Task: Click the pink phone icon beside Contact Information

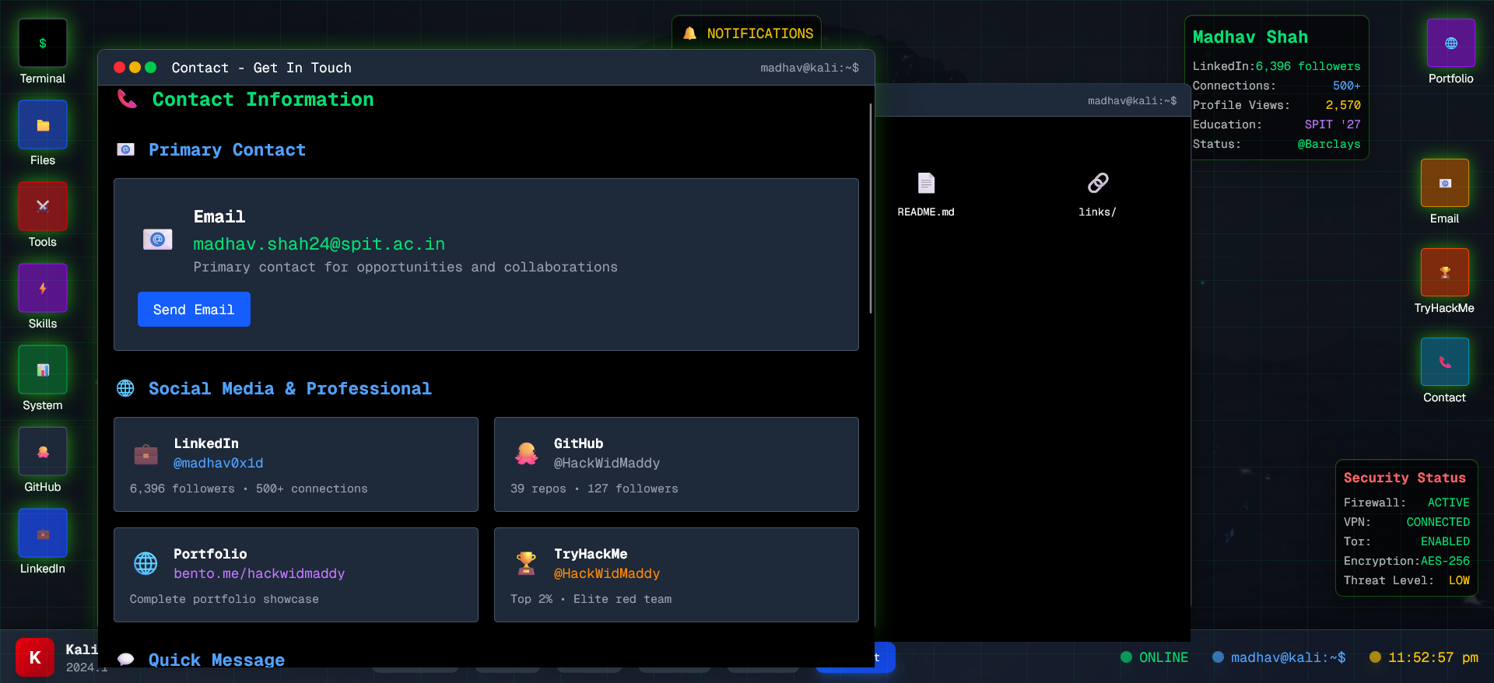Action: pos(127,99)
